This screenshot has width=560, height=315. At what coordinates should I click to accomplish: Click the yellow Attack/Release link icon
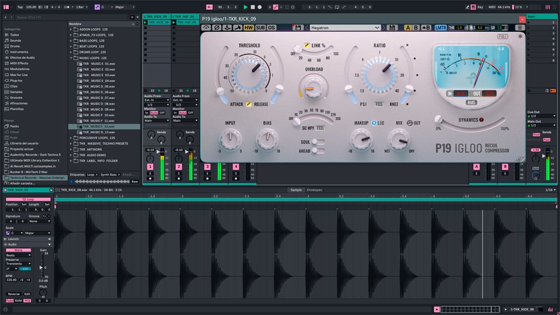[x=249, y=104]
